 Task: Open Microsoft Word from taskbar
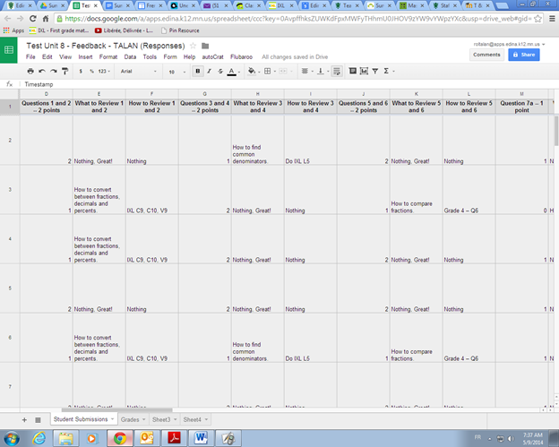tap(202, 438)
